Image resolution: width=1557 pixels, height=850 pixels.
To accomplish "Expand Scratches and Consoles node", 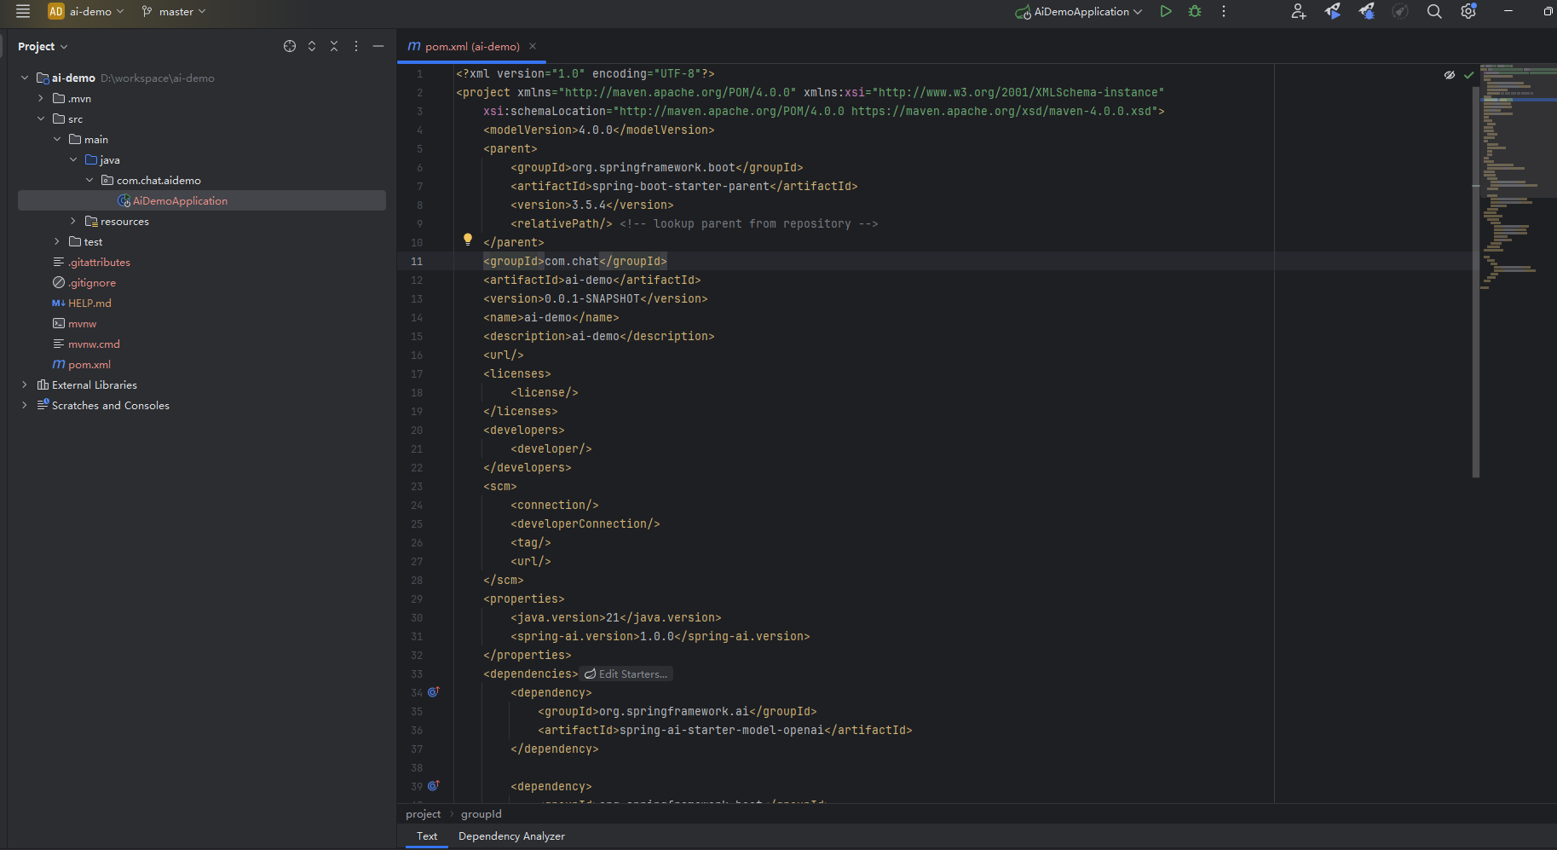I will pyautogui.click(x=25, y=405).
